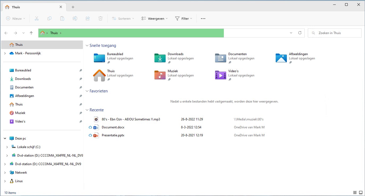Screen dimensions: 365x196
Task: Click the Downloads folder icon in Snelle toegang
Action: [160, 58]
